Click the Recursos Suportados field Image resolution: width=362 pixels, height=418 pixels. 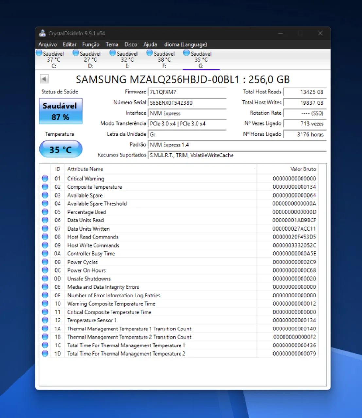click(x=237, y=155)
